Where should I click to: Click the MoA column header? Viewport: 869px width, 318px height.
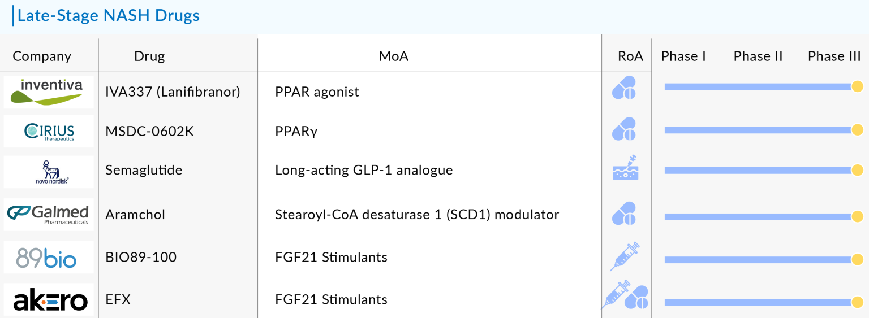(x=393, y=56)
